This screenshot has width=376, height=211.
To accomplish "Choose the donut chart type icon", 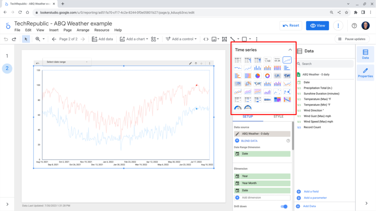I will [267, 76].
